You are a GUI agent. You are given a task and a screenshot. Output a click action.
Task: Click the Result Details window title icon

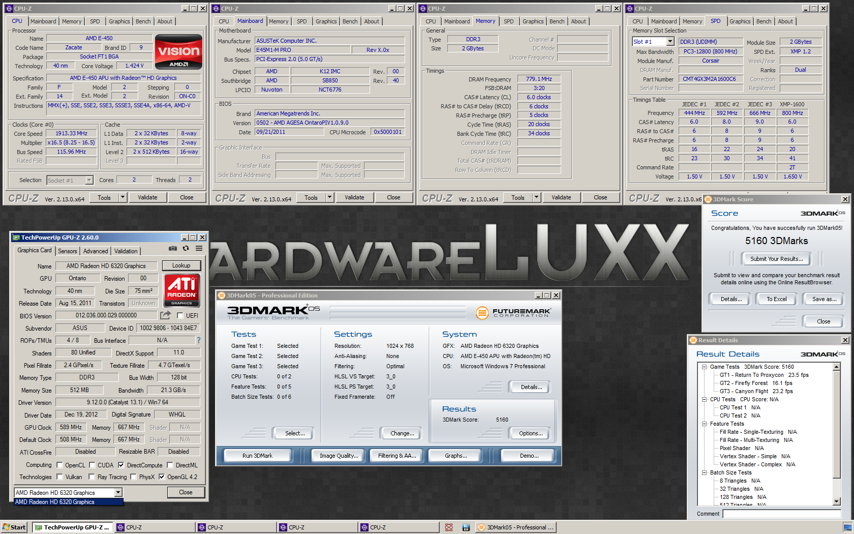pos(693,340)
